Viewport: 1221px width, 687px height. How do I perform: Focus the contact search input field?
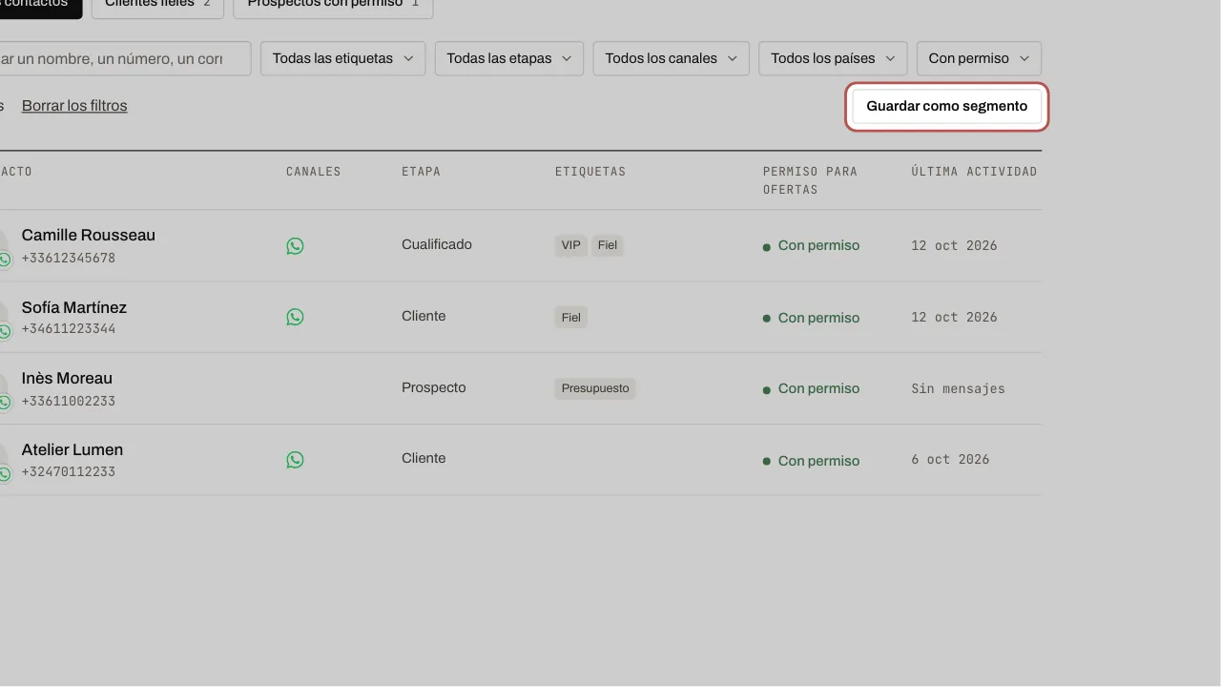coord(124,58)
